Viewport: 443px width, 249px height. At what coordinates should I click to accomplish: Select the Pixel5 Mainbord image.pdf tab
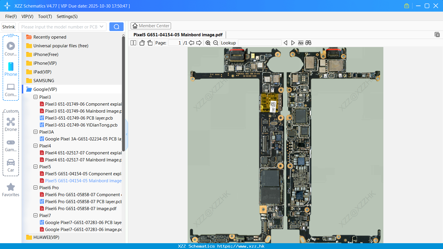point(178,35)
